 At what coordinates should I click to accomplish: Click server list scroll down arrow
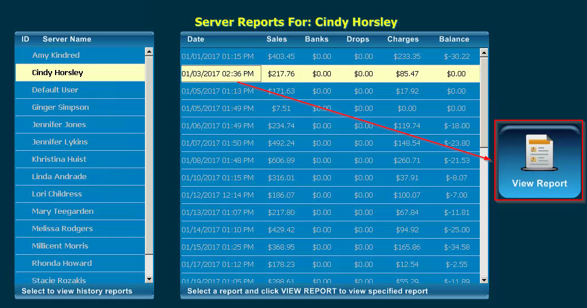pos(149,279)
